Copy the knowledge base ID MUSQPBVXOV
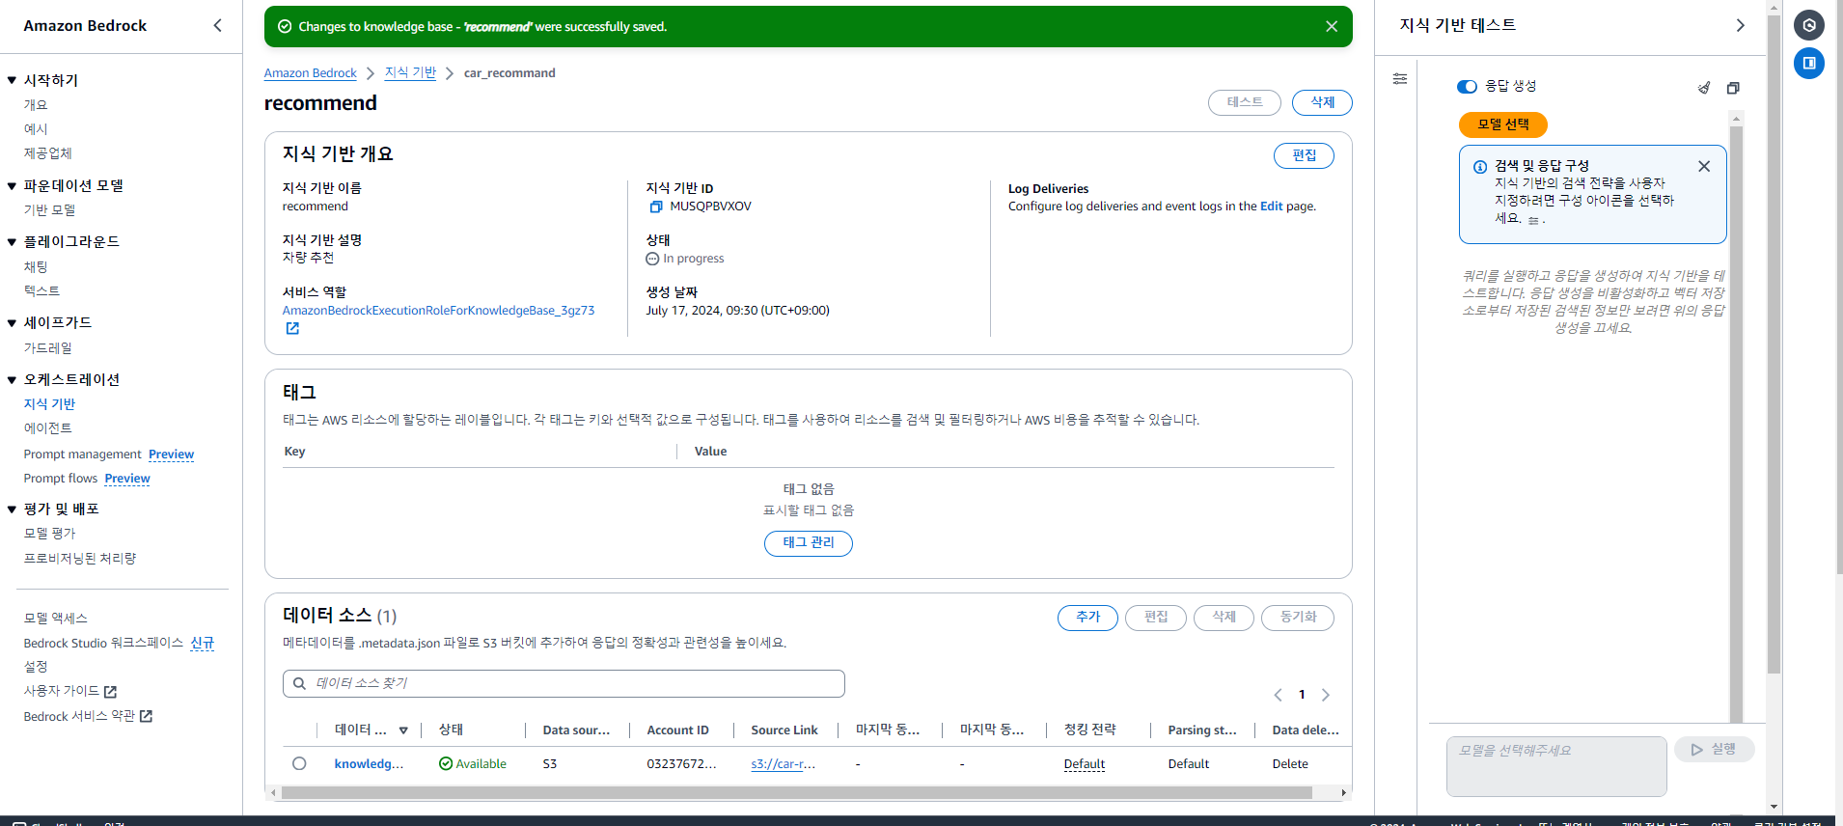This screenshot has width=1843, height=826. tap(656, 206)
